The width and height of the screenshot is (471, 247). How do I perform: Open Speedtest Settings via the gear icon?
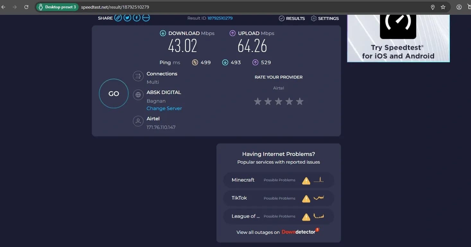(314, 18)
